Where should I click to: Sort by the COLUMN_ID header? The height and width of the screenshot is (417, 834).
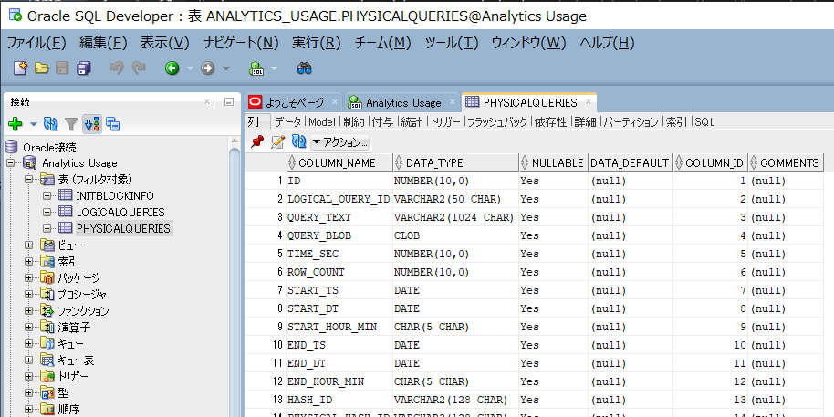711,162
